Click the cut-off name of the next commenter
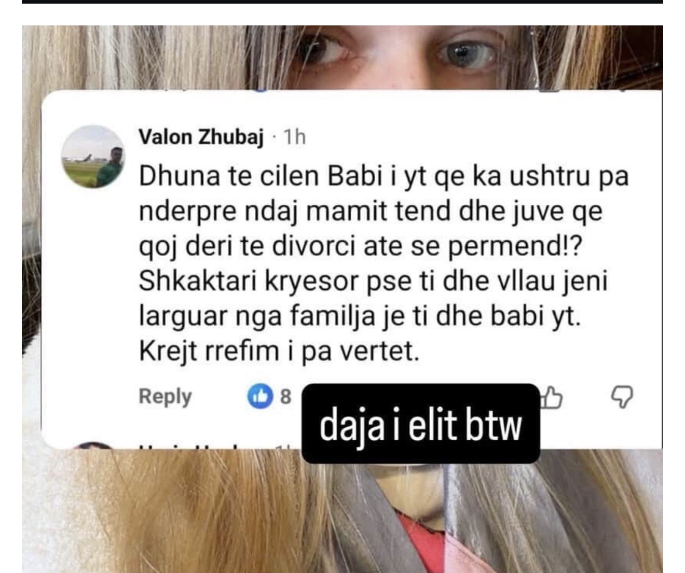Image resolution: width=685 pixels, height=573 pixels. click(x=208, y=447)
